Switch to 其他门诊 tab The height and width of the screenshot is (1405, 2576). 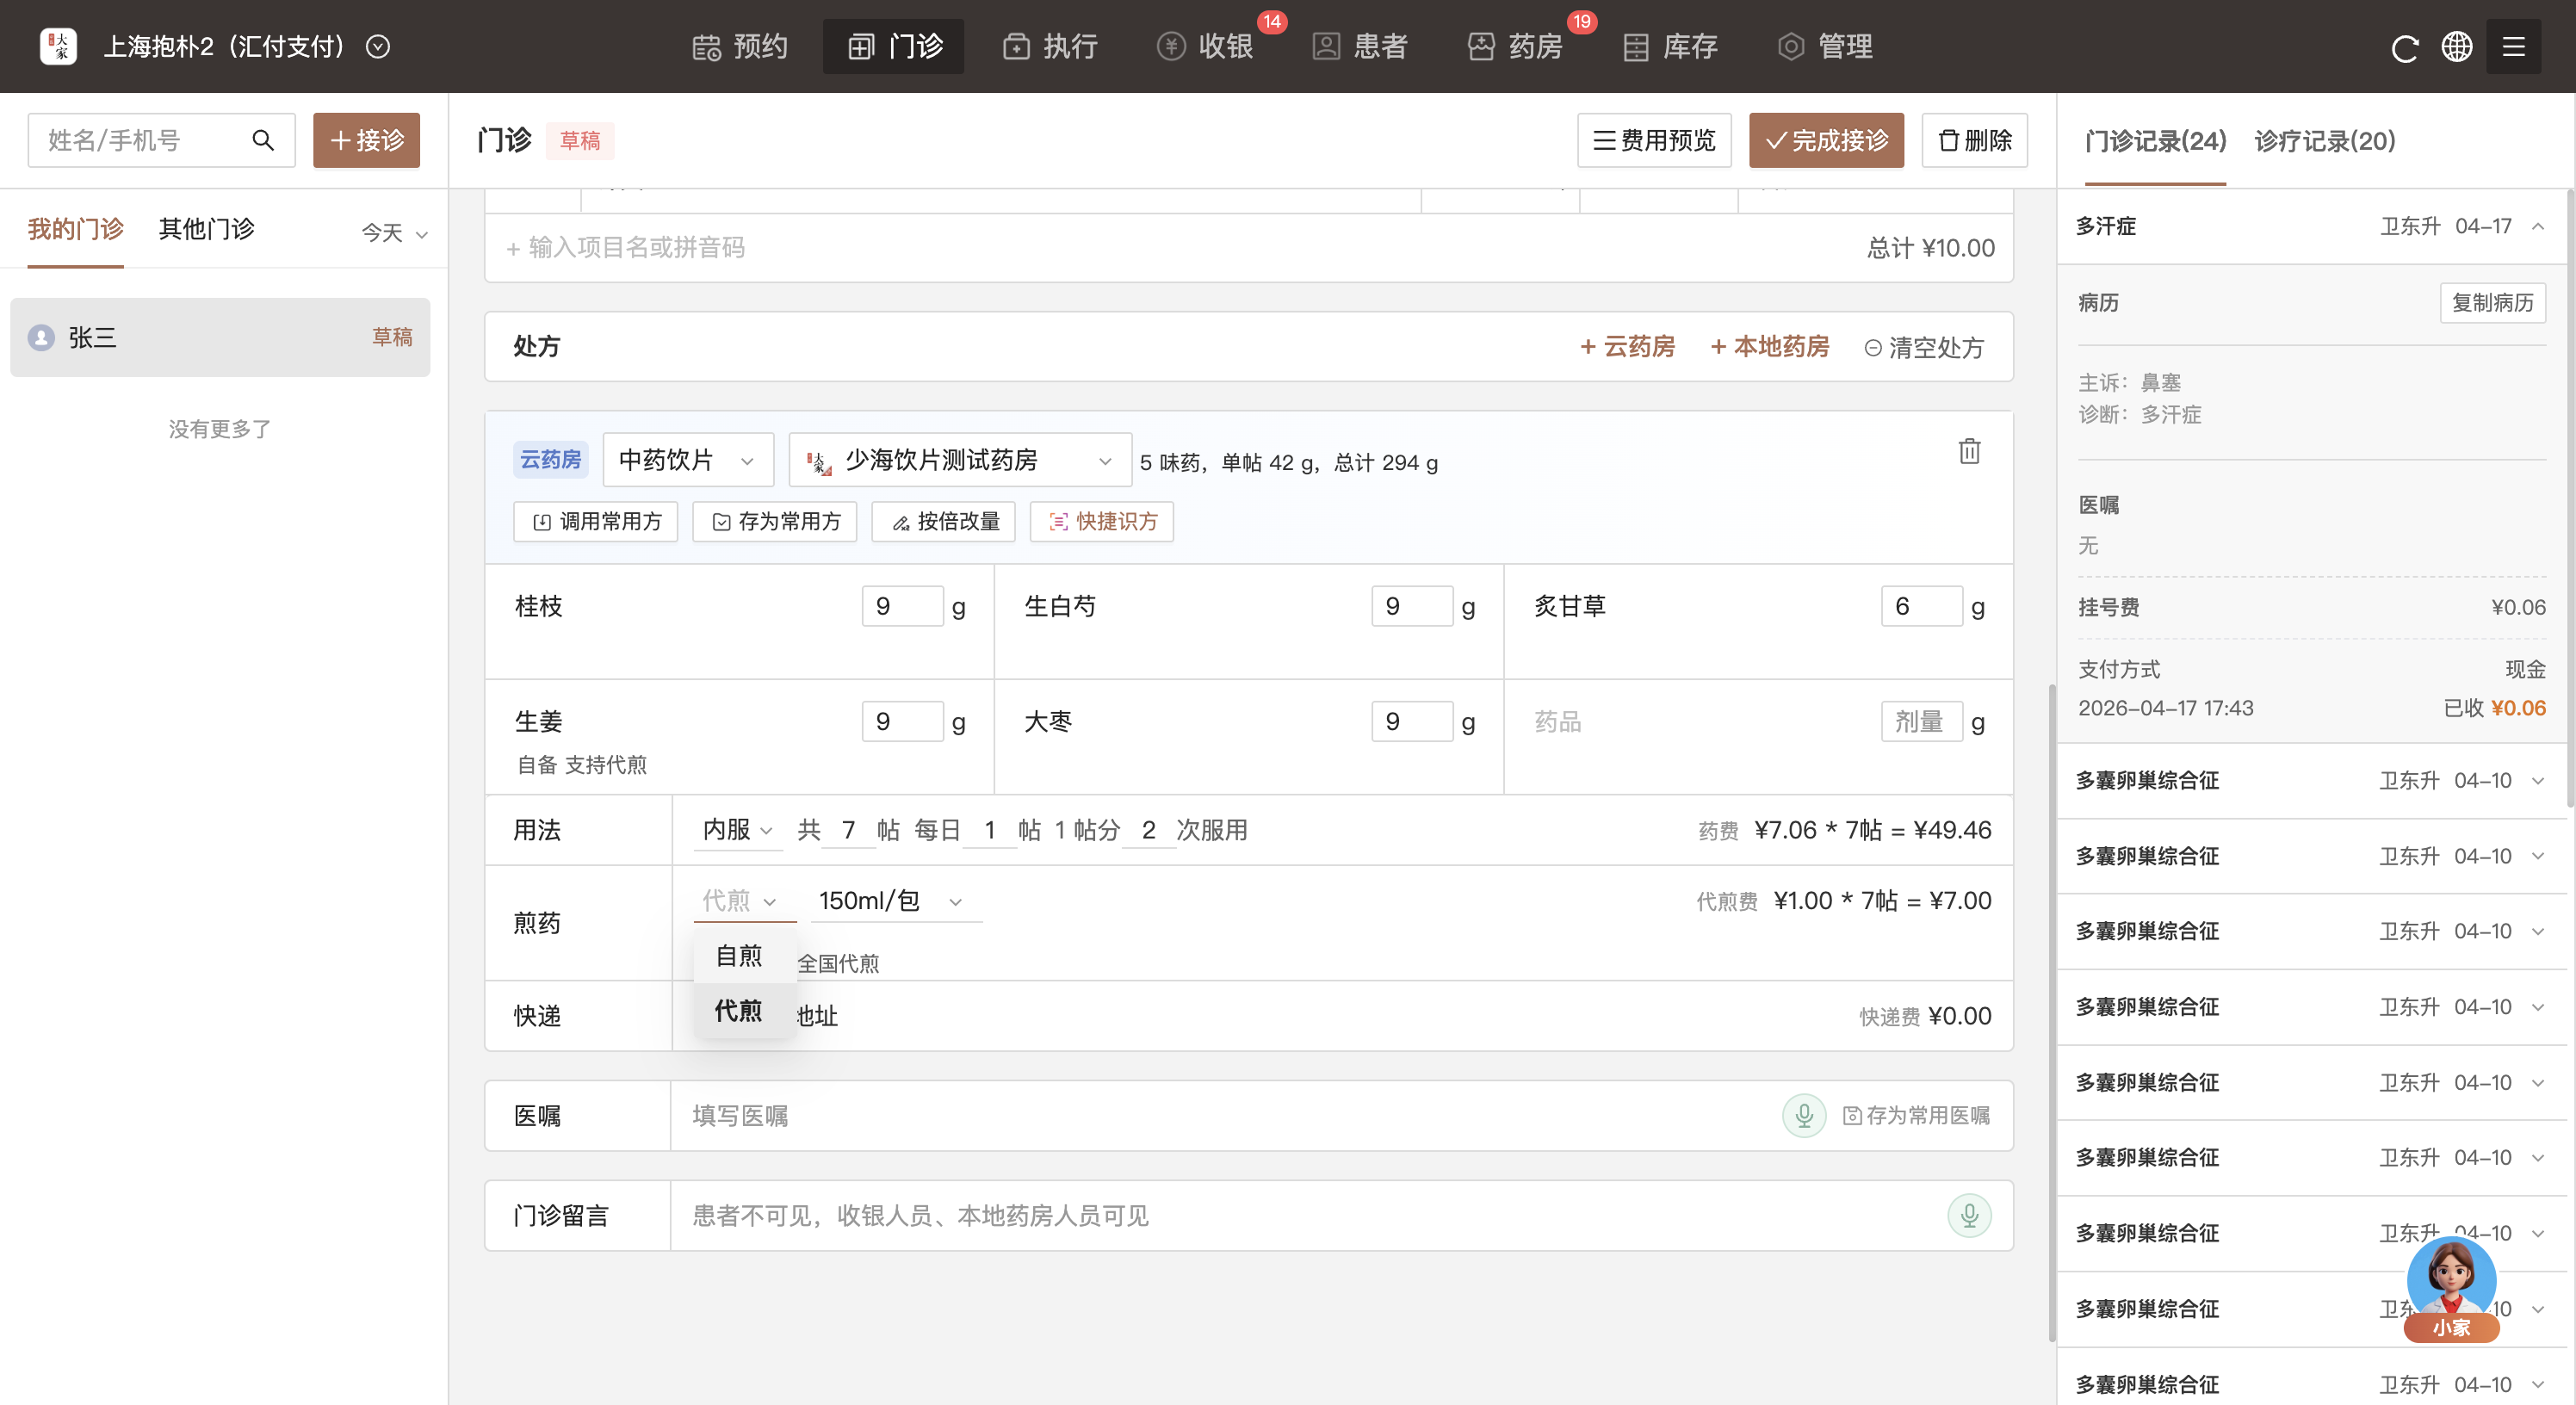pyautogui.click(x=206, y=229)
